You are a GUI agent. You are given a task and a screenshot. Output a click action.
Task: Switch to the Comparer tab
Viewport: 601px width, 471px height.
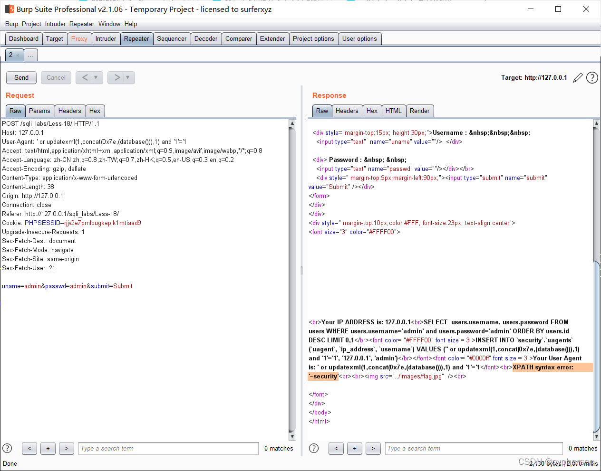(239, 39)
